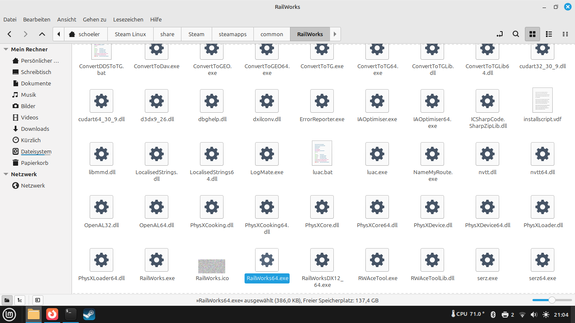575x323 pixels.
Task: Launch Firefox from the taskbar
Action: pos(52,314)
